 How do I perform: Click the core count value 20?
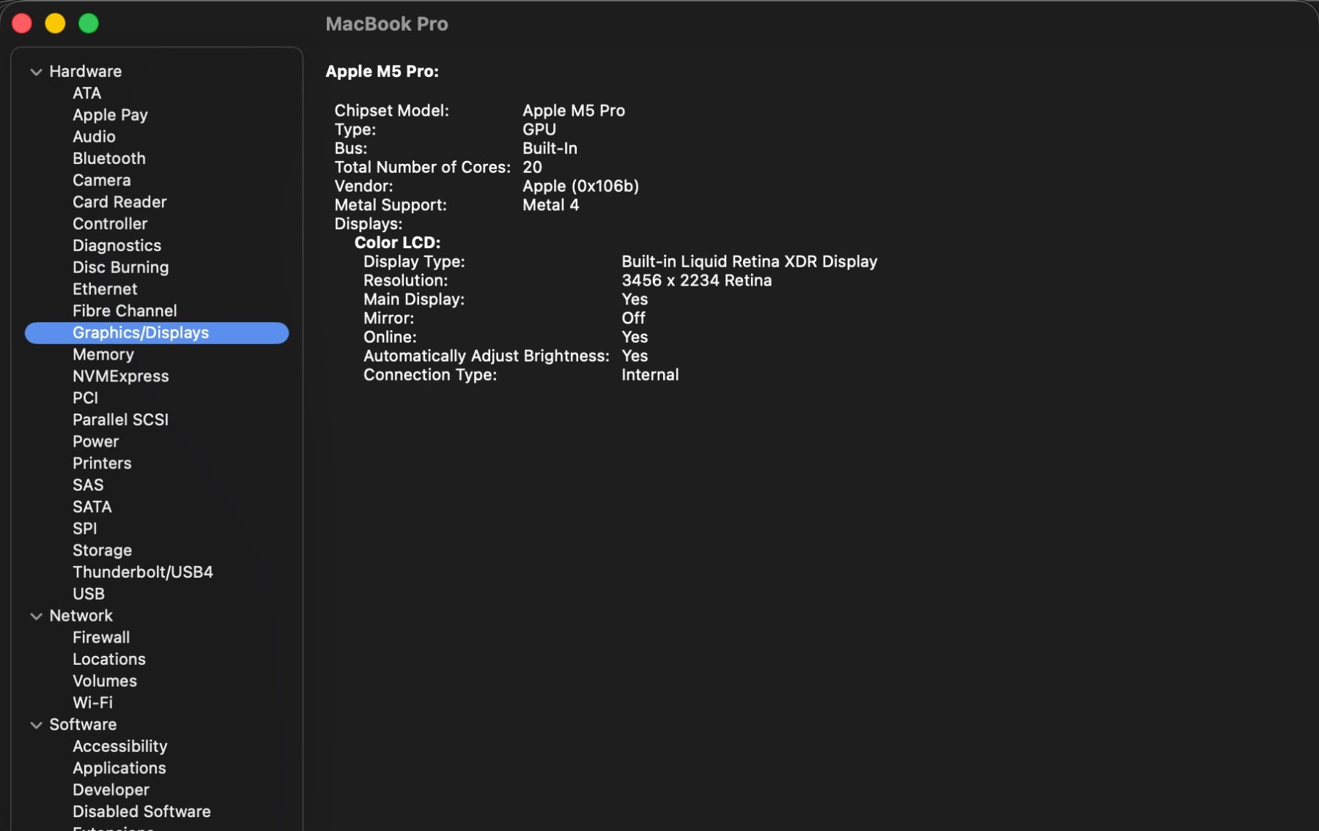pyautogui.click(x=532, y=168)
